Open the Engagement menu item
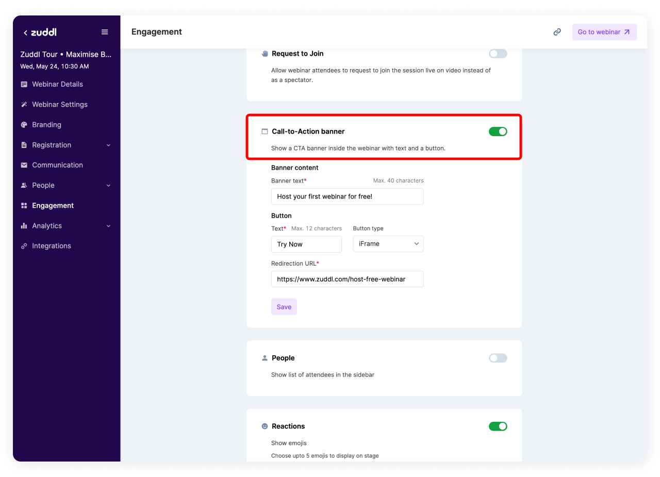This screenshot has width=660, height=477. click(x=53, y=206)
